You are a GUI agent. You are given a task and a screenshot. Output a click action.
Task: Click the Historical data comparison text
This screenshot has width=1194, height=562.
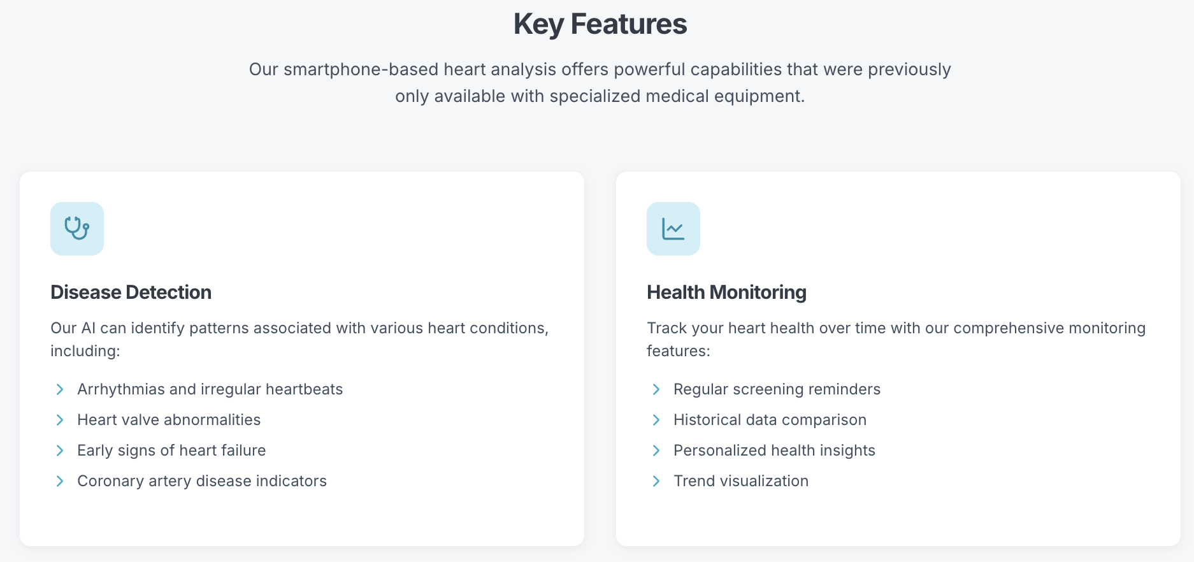point(770,420)
